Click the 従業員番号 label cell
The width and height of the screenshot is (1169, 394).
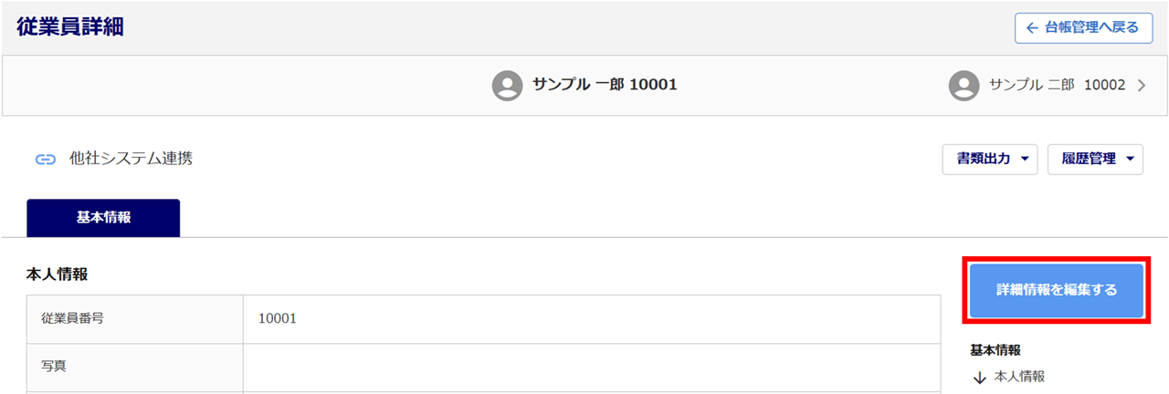135,319
